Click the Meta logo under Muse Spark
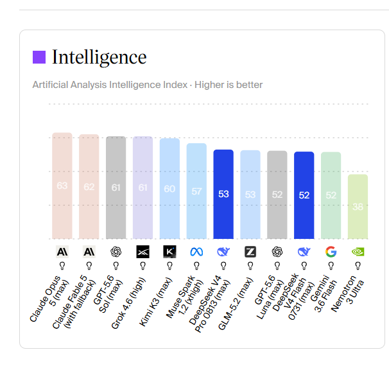The image size is (389, 368). coord(196,252)
